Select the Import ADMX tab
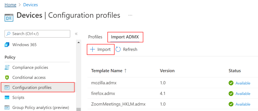Screen dimensions: 258x111 point(125,37)
